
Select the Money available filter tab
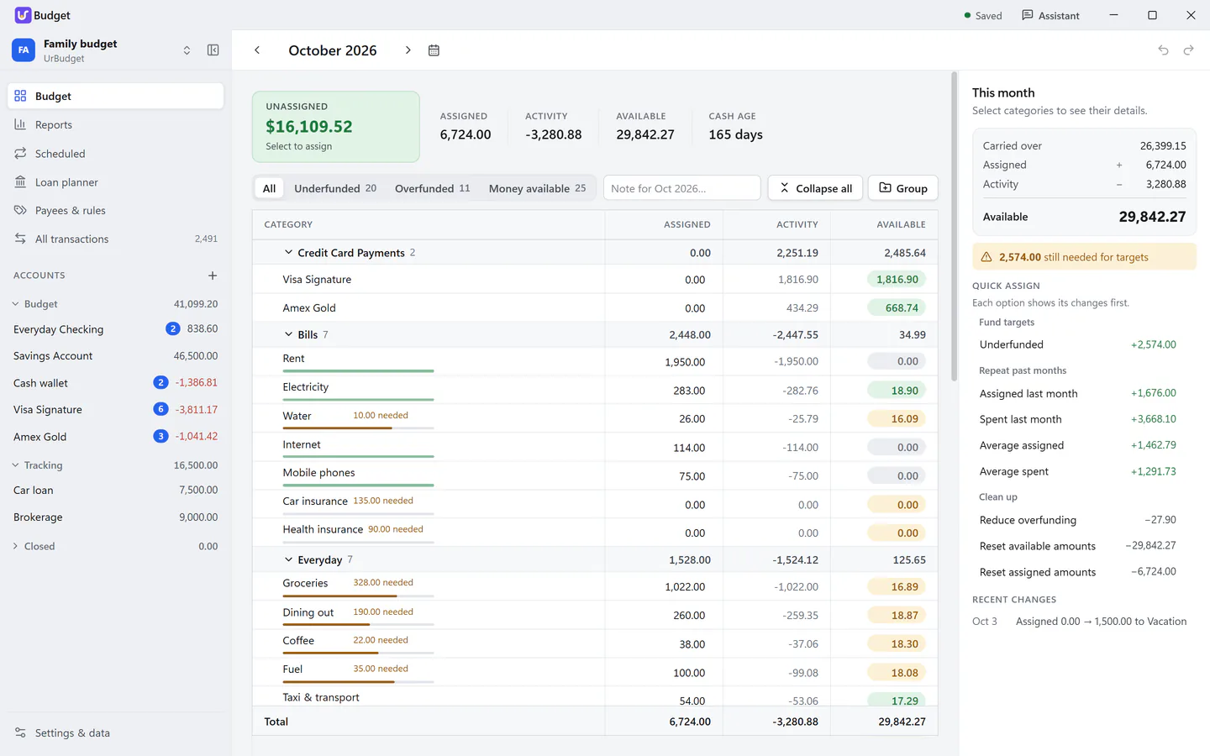(x=537, y=188)
